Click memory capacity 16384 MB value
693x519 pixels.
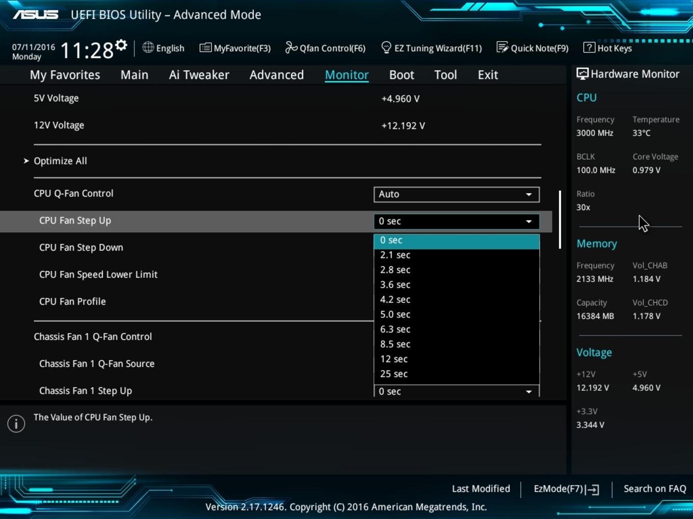click(x=595, y=316)
